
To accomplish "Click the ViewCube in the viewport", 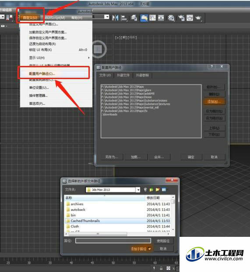I will [x=98, y=49].
